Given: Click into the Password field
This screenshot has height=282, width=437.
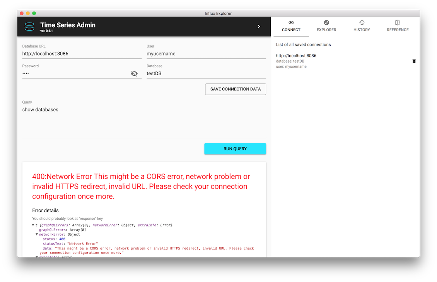Looking at the screenshot, I should click(x=75, y=73).
